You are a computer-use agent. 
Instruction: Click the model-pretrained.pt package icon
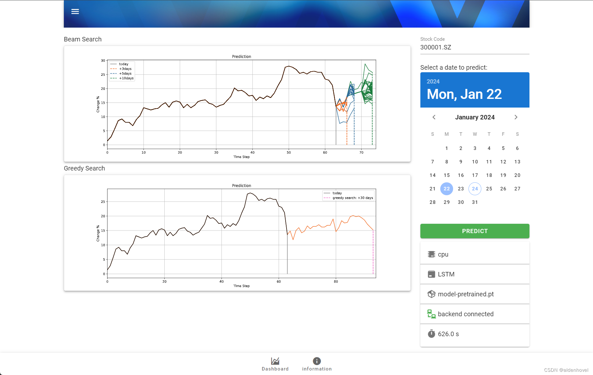431,294
